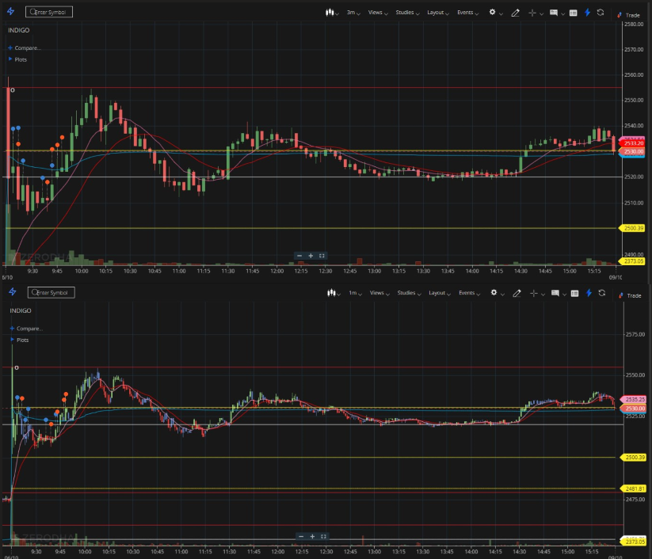Open 1m interval dropdown in bottom chart
Screen dimensions: 652x559
point(355,293)
